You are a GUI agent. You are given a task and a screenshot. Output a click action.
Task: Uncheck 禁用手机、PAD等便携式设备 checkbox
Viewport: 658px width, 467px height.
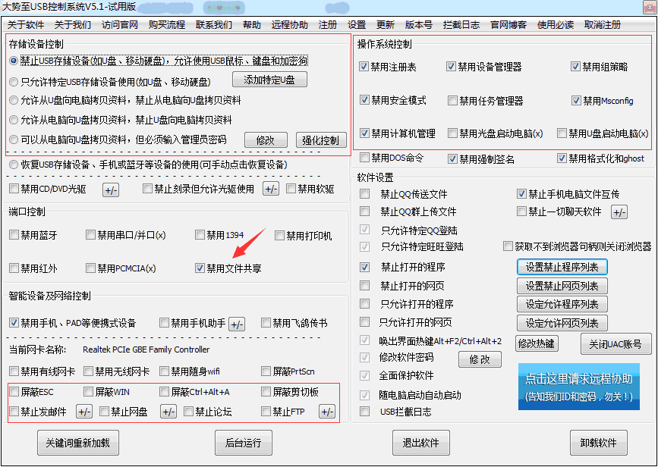(x=14, y=323)
